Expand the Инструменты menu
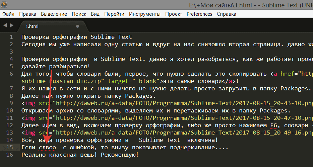 pos(144,14)
